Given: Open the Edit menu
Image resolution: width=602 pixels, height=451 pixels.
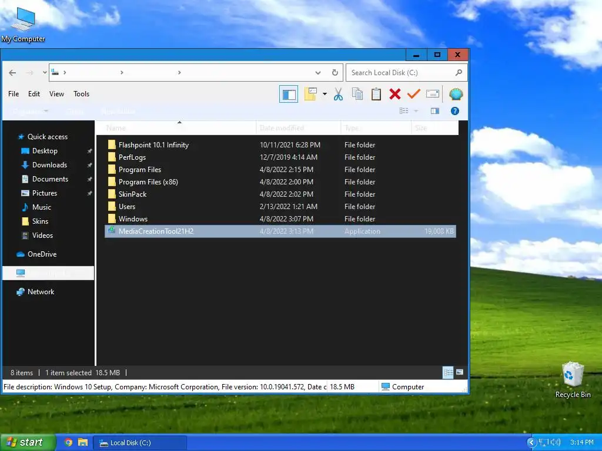Looking at the screenshot, I should coord(34,94).
